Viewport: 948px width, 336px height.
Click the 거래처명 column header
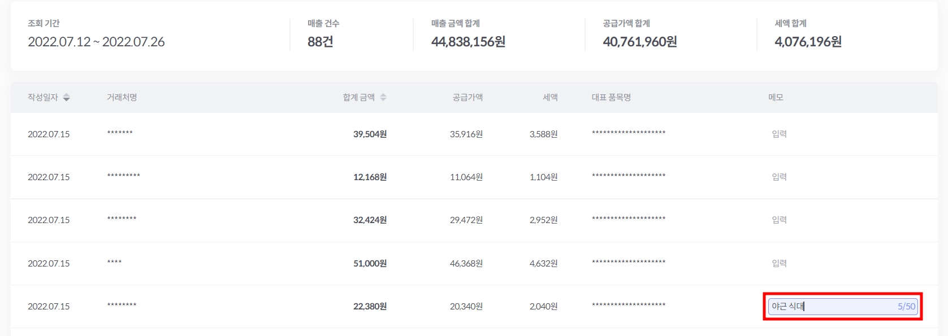122,98
